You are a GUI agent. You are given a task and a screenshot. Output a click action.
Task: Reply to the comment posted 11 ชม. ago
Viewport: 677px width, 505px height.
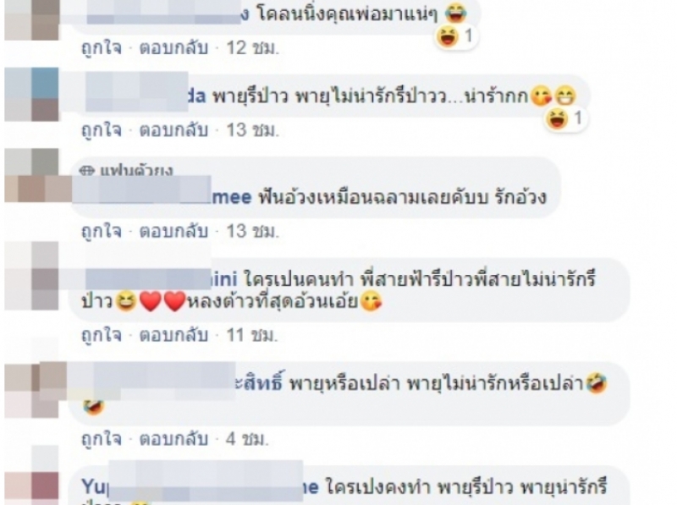coord(173,335)
